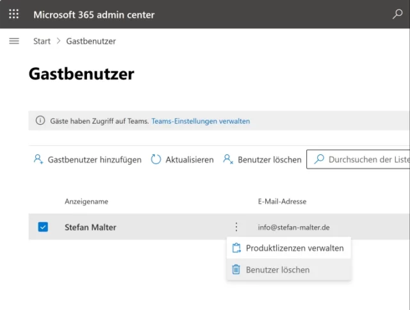Click Gastbenutzer hinzufügen button
The width and height of the screenshot is (410, 310).
(x=88, y=159)
